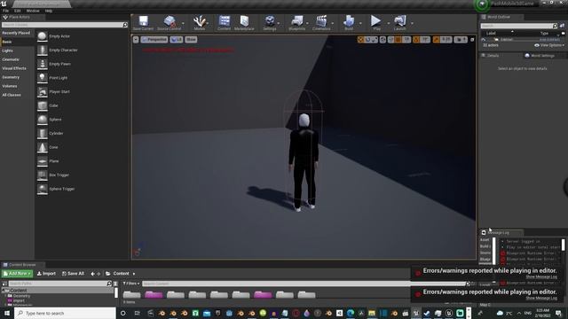This screenshot has height=319, width=568.
Task: Toggle translate mode gizmo in viewport
Action: pyautogui.click(x=360, y=39)
